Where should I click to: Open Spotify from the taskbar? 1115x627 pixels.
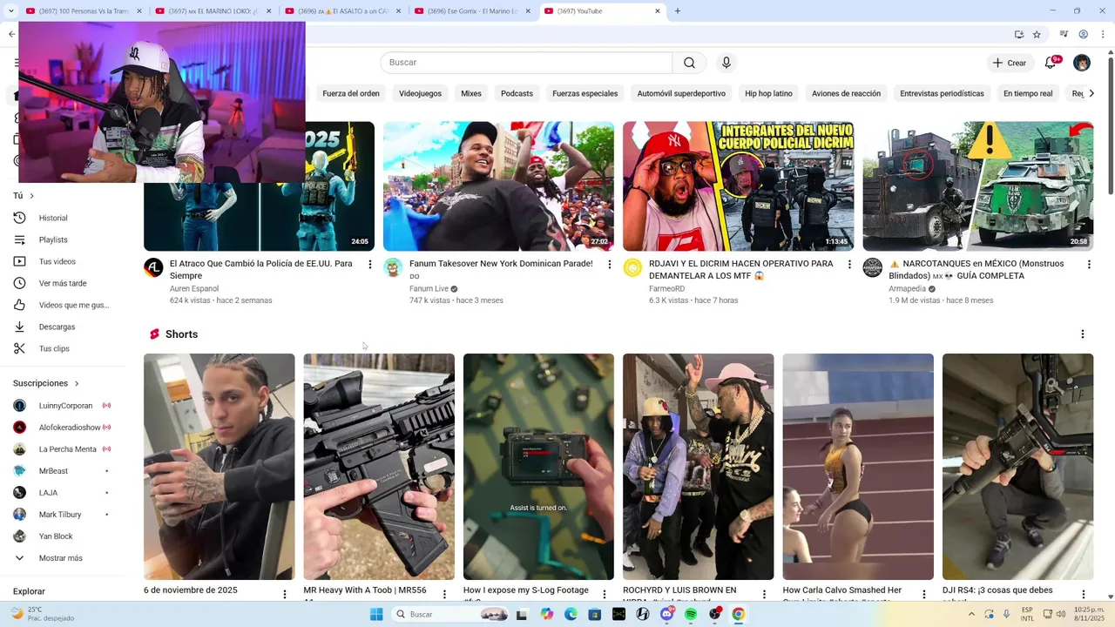[x=691, y=614]
